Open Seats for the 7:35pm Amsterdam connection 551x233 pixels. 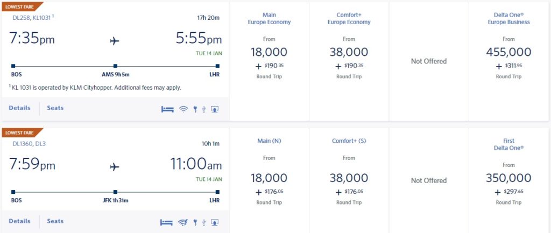(x=55, y=108)
